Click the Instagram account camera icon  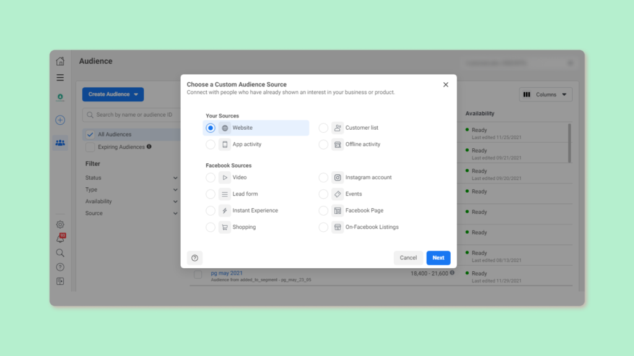tap(337, 177)
